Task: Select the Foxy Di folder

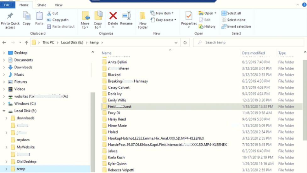Action: (x=114, y=113)
